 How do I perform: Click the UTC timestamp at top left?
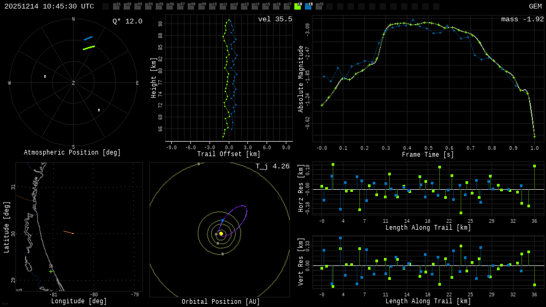click(49, 6)
